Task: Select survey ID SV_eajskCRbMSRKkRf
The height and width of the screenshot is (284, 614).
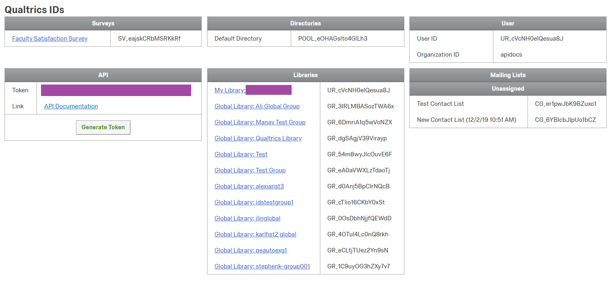Action: (x=149, y=39)
